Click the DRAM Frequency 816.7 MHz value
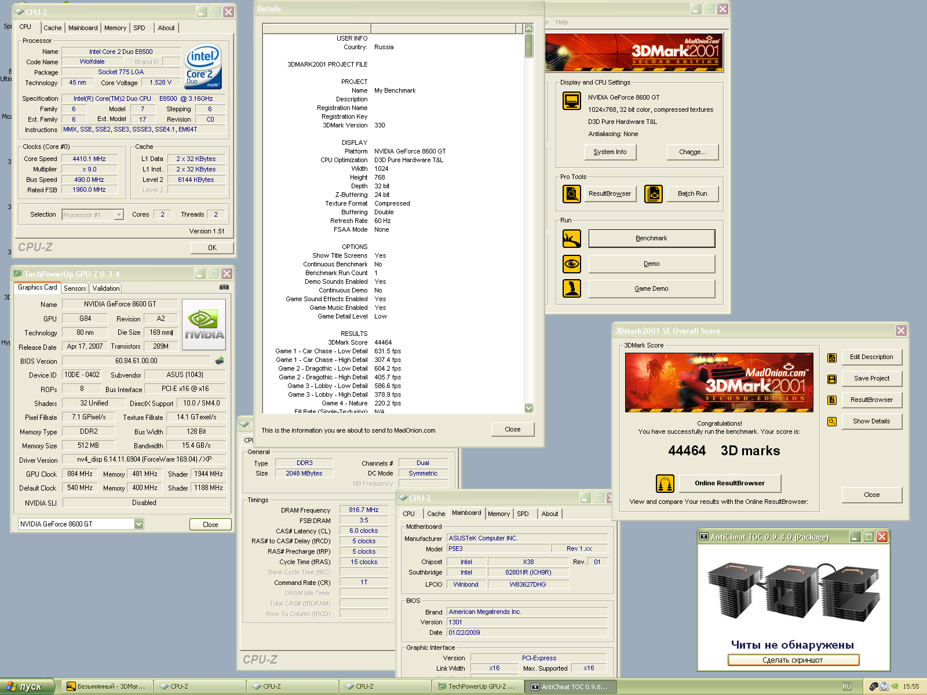This screenshot has width=927, height=695. [364, 510]
